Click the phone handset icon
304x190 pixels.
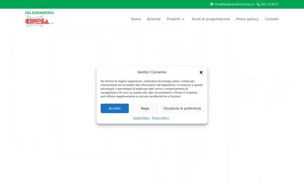(258, 4)
